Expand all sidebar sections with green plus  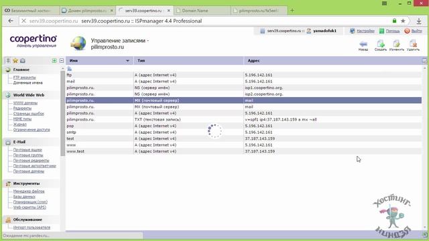click(54, 61)
